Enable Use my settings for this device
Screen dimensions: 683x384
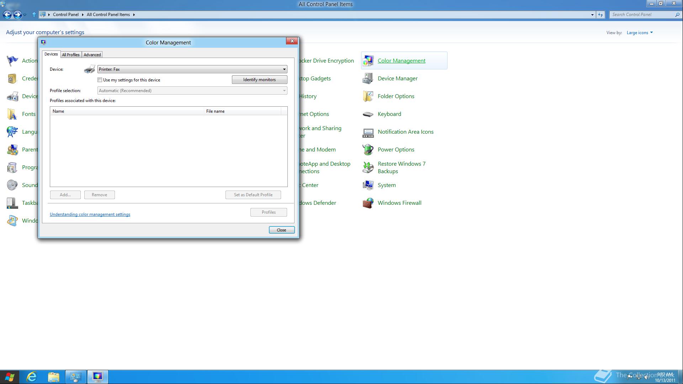click(x=100, y=80)
